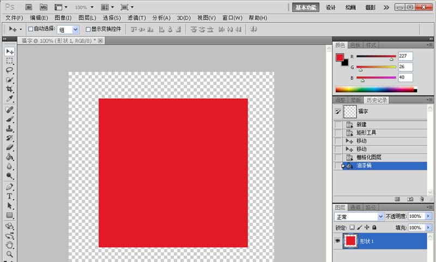
Task: Select the Clone Stamp tool
Action: (x=9, y=129)
